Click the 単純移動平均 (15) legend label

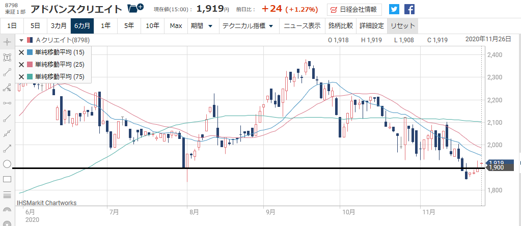coord(60,52)
